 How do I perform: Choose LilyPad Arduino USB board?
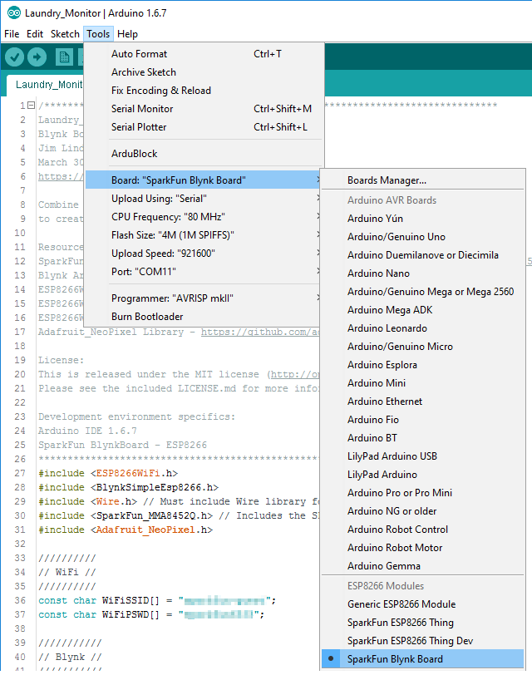(x=422, y=456)
